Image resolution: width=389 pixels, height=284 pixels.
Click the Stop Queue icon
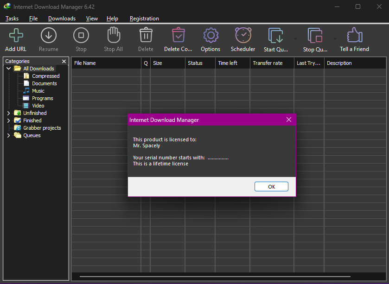pyautogui.click(x=315, y=36)
